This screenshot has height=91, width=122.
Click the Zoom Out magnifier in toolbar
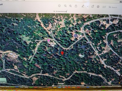click(x=65, y=6)
